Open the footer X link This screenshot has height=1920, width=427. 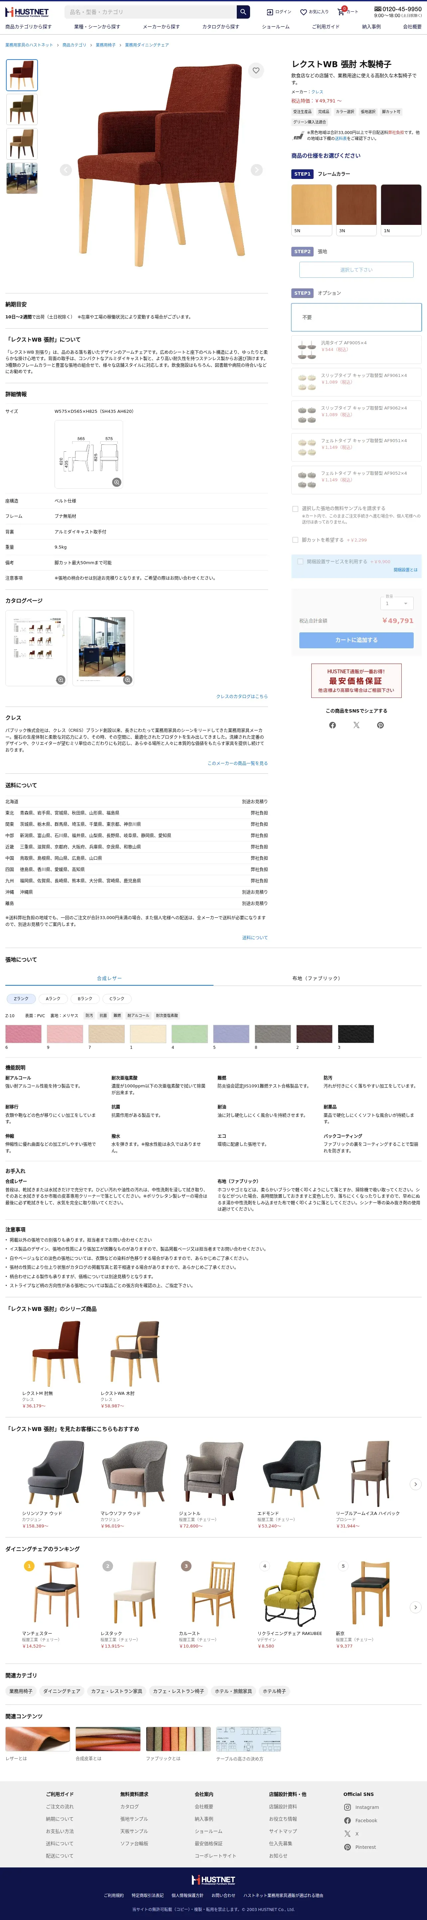click(351, 1834)
